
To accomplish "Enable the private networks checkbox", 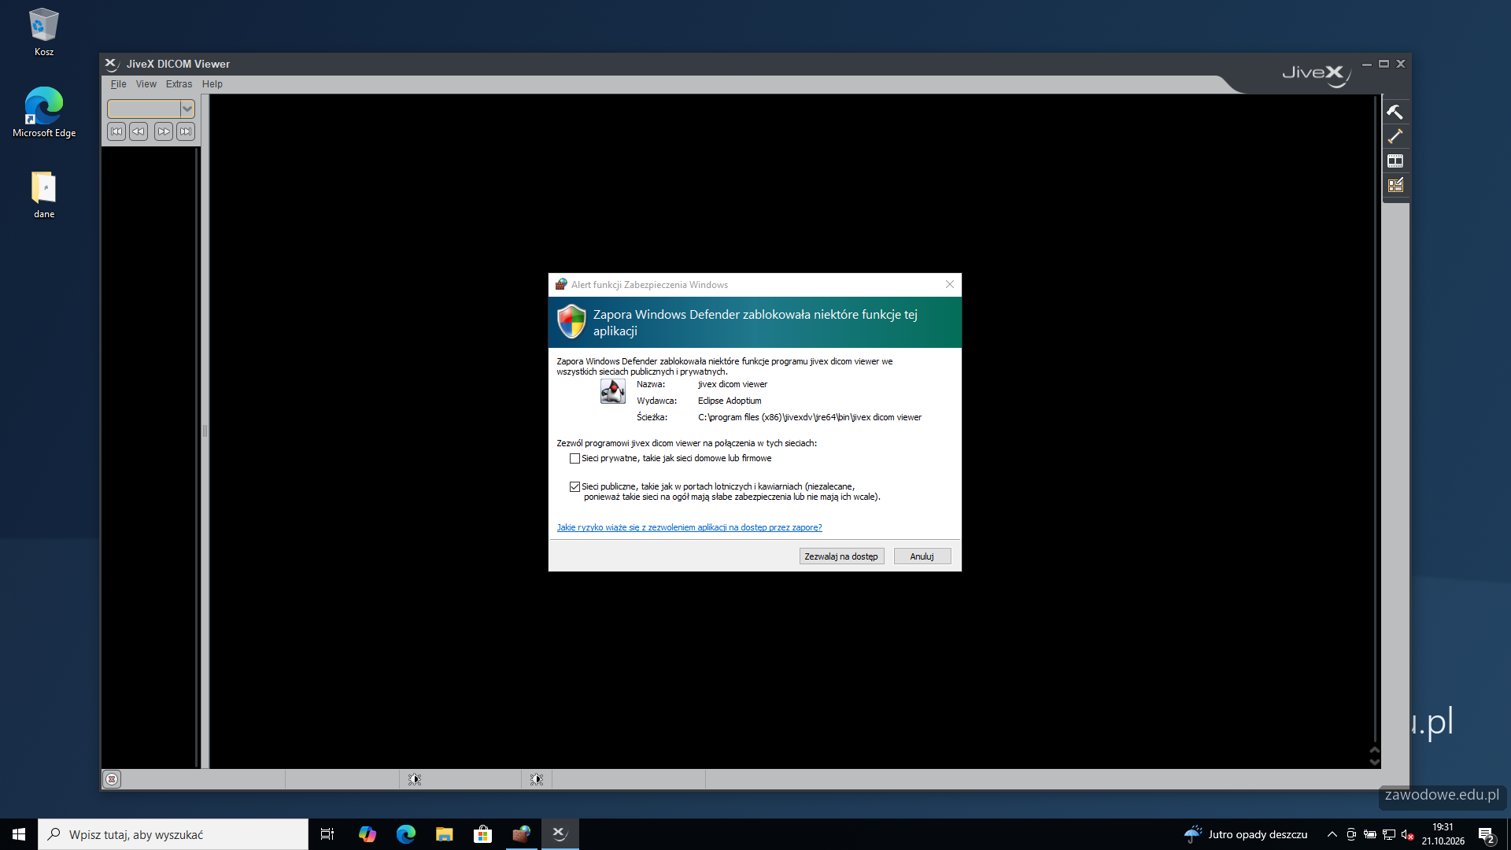I will coord(574,459).
